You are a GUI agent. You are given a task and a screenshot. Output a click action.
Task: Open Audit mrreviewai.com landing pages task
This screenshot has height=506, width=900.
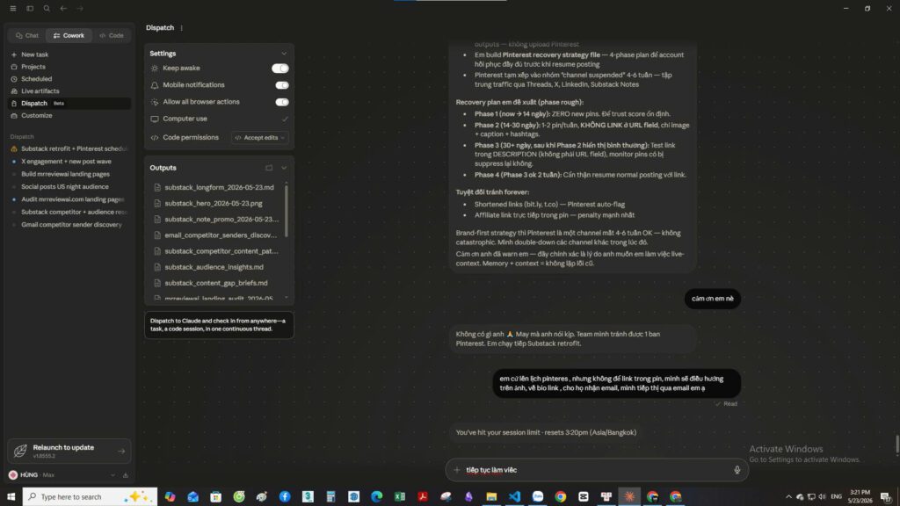(69, 199)
